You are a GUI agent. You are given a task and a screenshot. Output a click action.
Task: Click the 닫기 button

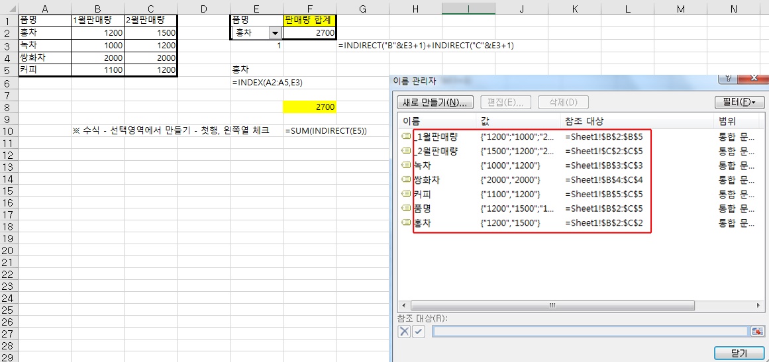coord(739,353)
